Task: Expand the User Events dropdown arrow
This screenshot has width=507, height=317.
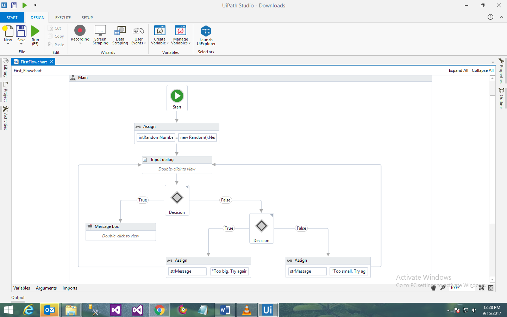Action: [x=145, y=43]
